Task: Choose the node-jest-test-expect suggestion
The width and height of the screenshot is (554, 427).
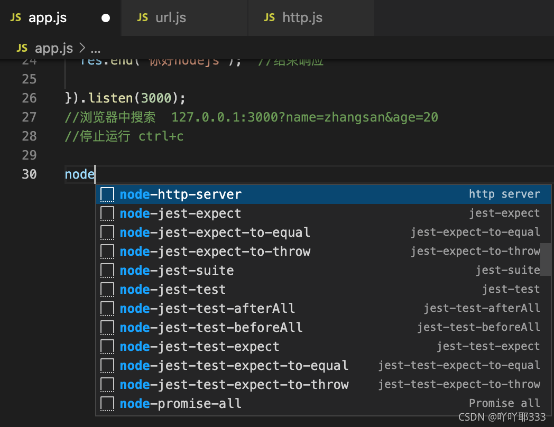Action: [x=324, y=347]
